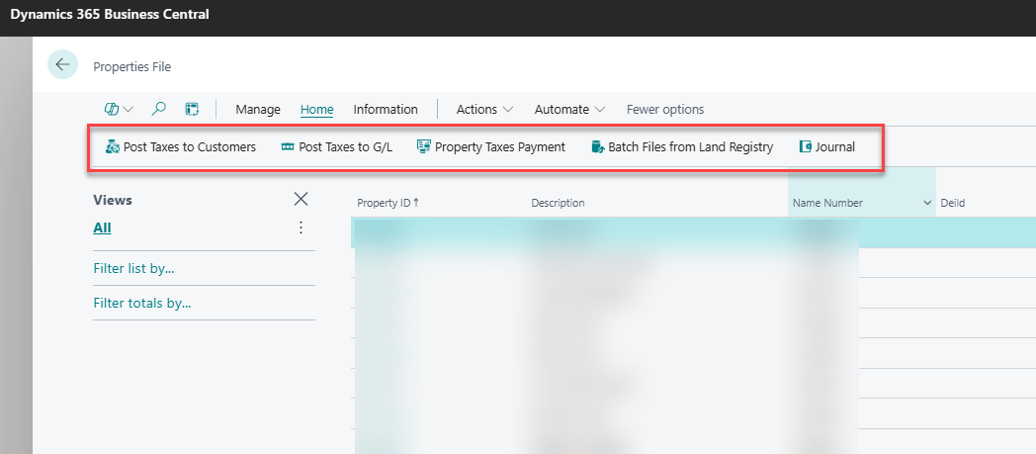This screenshot has width=1036, height=454.
Task: Click the Post Taxes to Customers icon
Action: 113,146
